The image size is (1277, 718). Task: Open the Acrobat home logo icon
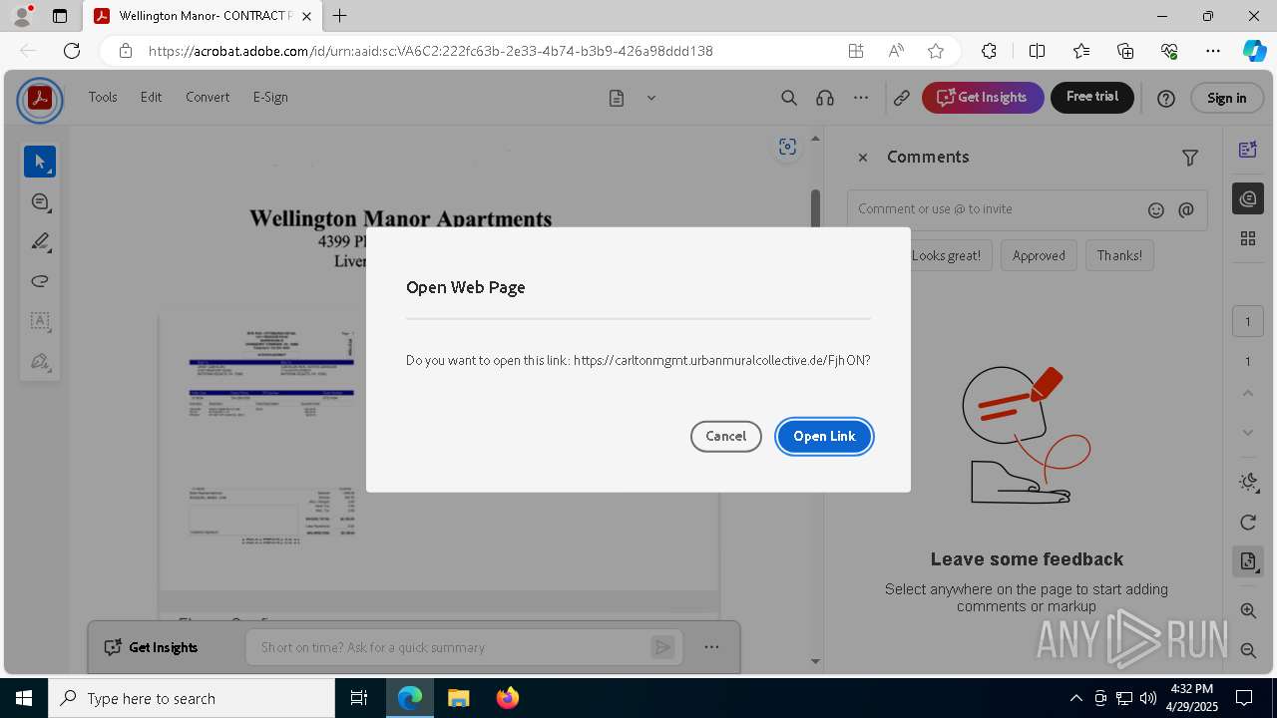tap(40, 98)
